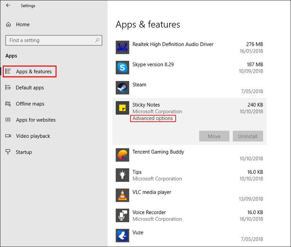Select the Voice Recorder entry
Screen dimensions: 291x247
pyautogui.click(x=189, y=216)
